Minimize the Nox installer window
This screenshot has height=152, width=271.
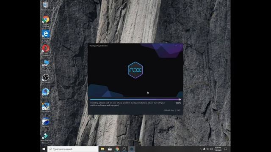(176, 46)
